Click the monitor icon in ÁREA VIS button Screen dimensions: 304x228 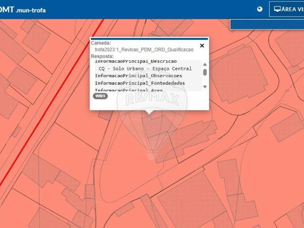pyautogui.click(x=277, y=9)
